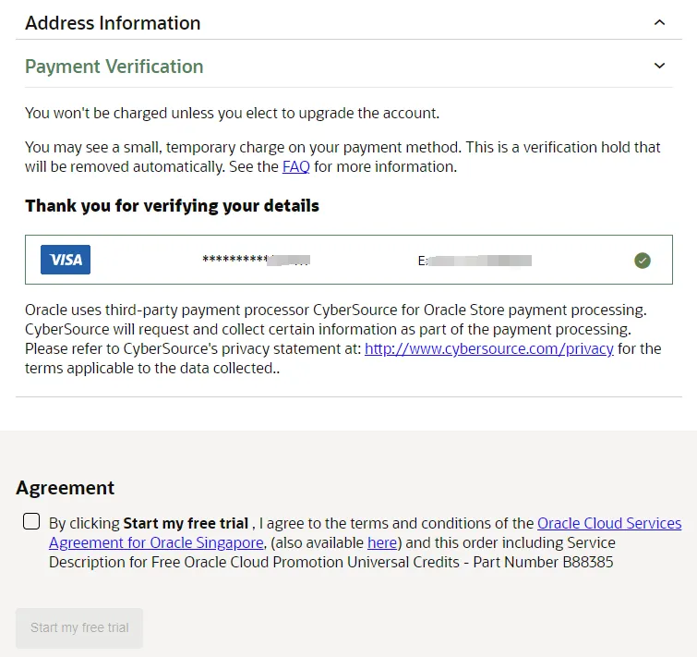Screen dimensions: 697x657
Task: Click the green verified checkmark icon
Action: (643, 261)
